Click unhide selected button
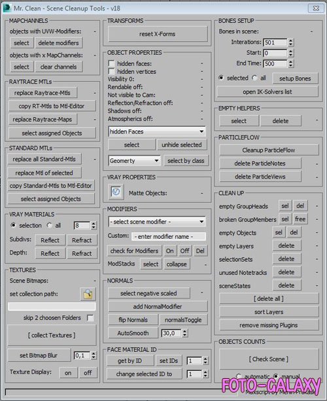This screenshot has width=327, height=401. [182, 145]
